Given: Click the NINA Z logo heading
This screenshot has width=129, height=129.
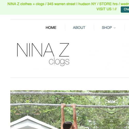Looking at the screenshot, I should 43,50.
